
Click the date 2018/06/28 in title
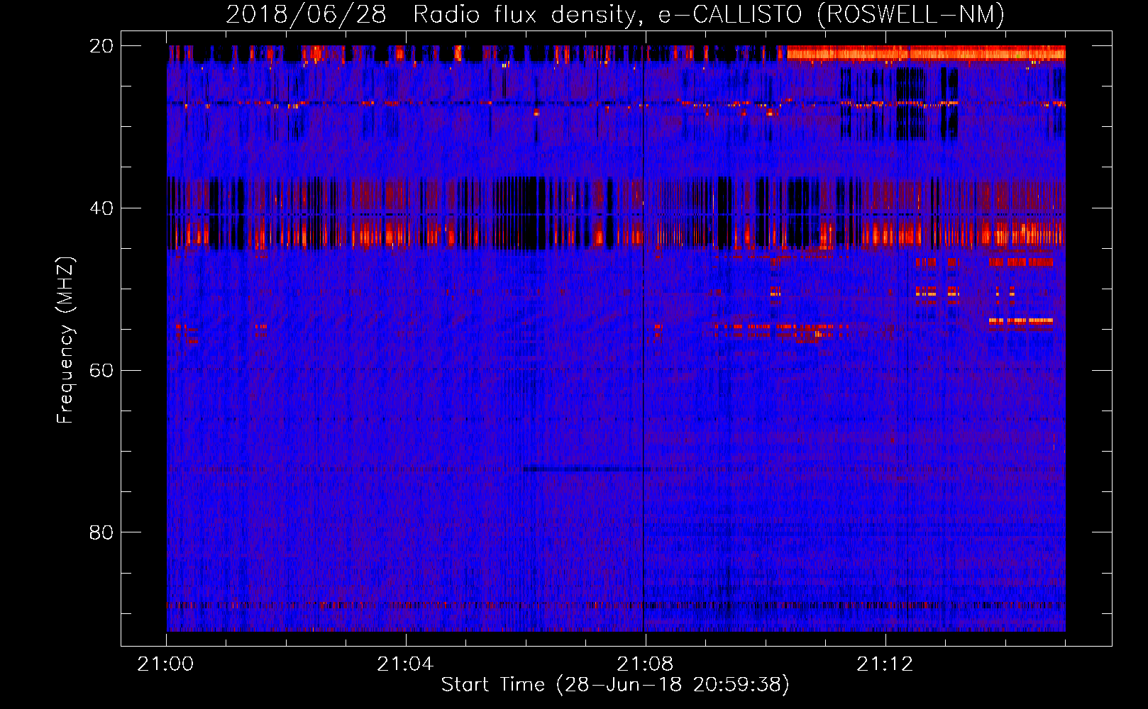[306, 14]
